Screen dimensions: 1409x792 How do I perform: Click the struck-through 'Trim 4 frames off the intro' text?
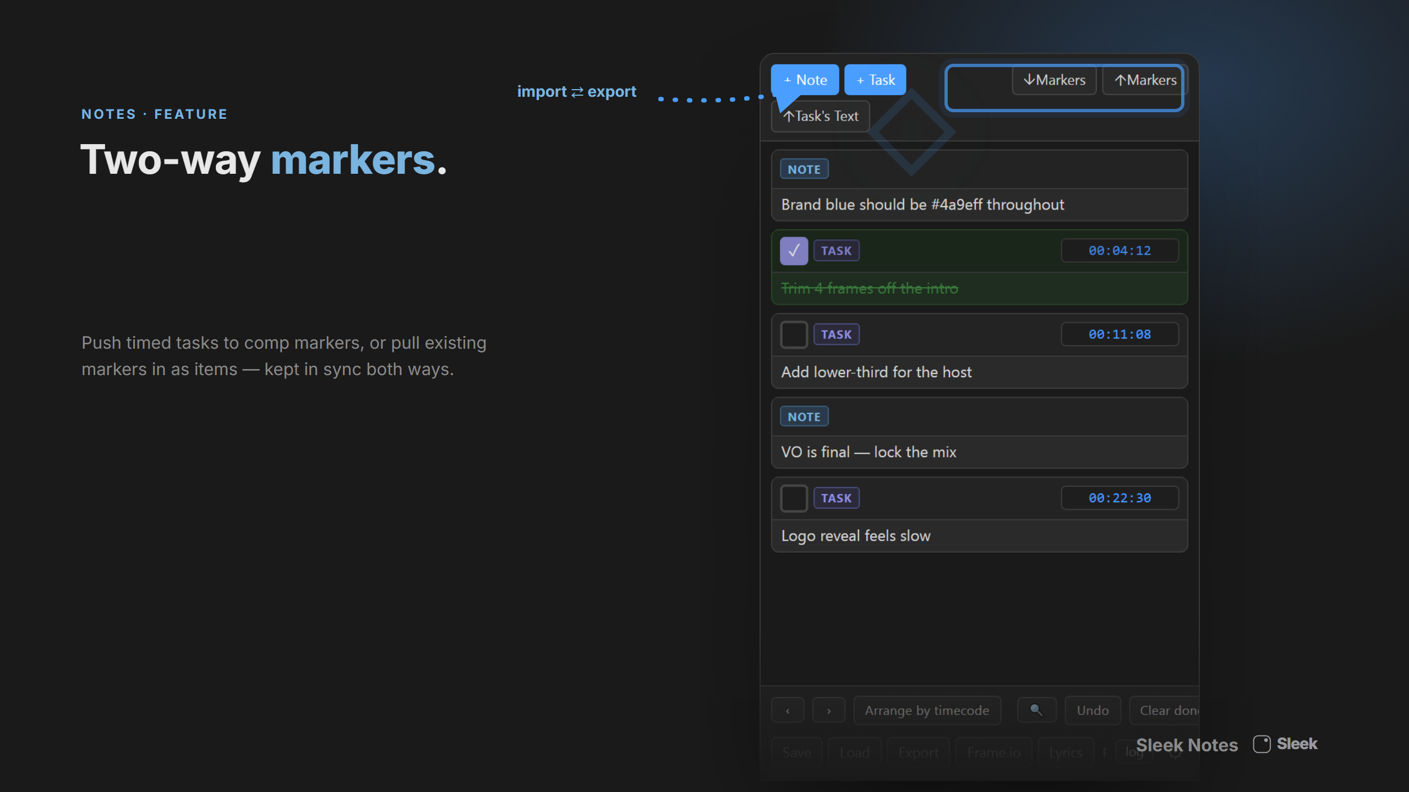click(x=870, y=288)
